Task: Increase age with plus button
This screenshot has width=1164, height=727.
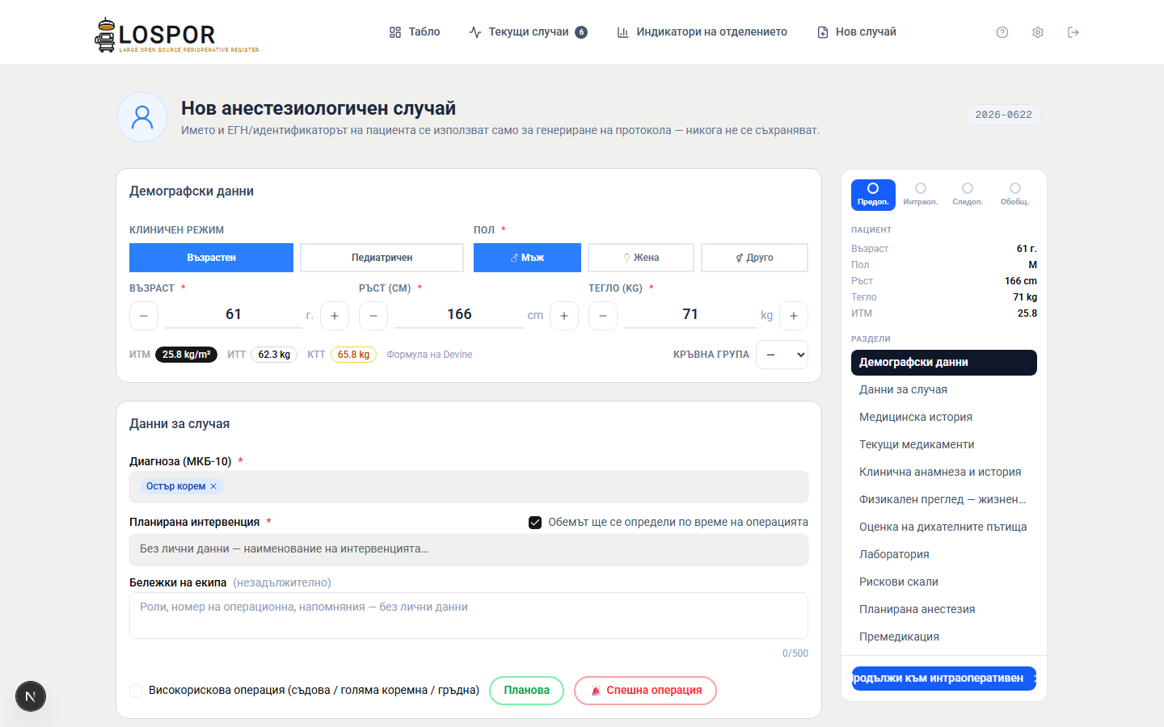Action: [335, 316]
